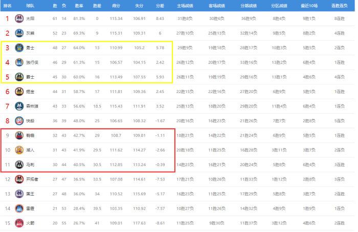Viewport: 358px width, 232px height.
Task: Click the 快船 (Clippers) team logo
Action: pos(19,121)
